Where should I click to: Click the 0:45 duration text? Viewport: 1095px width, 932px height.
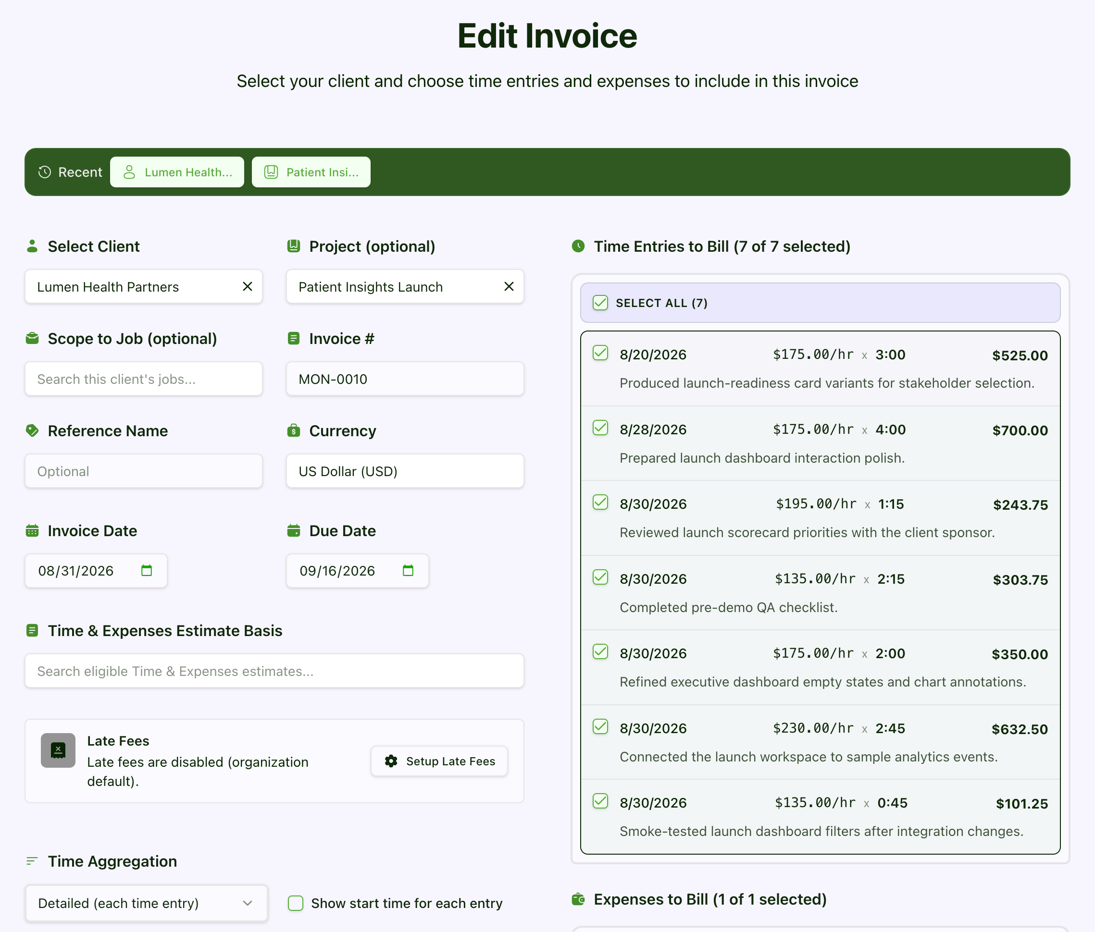[892, 803]
